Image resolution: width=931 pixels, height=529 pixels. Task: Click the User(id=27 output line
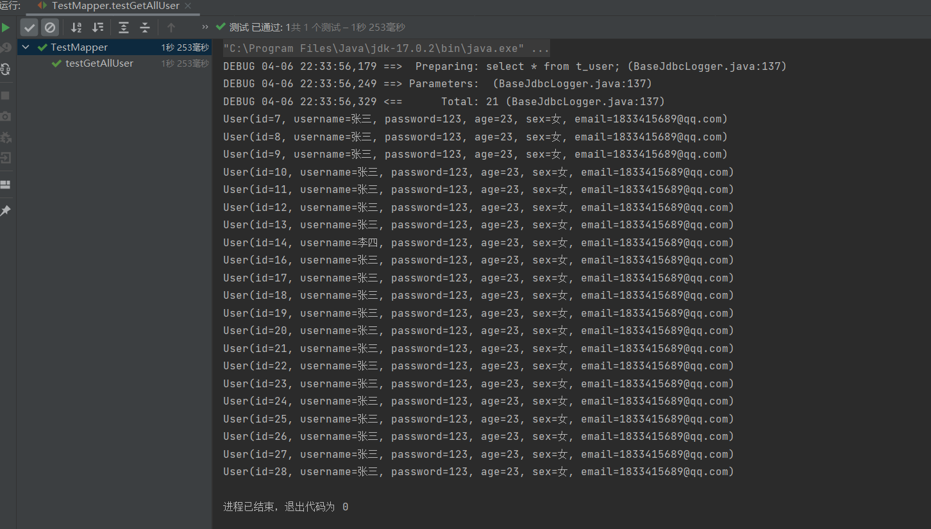(479, 455)
